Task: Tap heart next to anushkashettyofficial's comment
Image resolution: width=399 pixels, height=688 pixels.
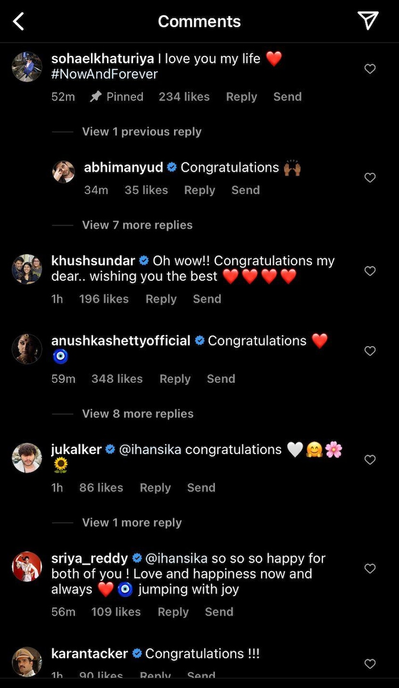Action: [370, 350]
